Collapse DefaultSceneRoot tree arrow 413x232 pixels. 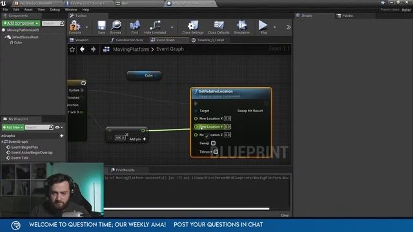click(x=5, y=37)
